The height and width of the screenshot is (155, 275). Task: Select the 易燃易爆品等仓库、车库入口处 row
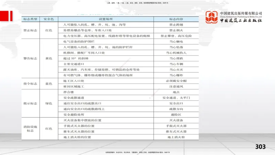[x=106, y=30]
